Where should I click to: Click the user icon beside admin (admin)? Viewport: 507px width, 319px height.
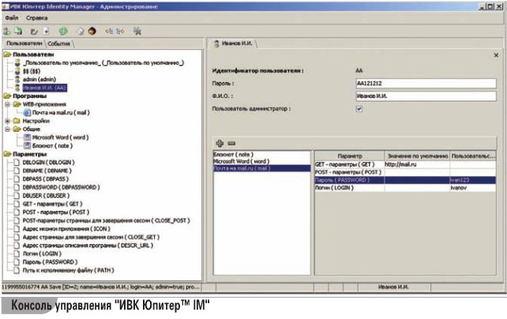[17, 79]
